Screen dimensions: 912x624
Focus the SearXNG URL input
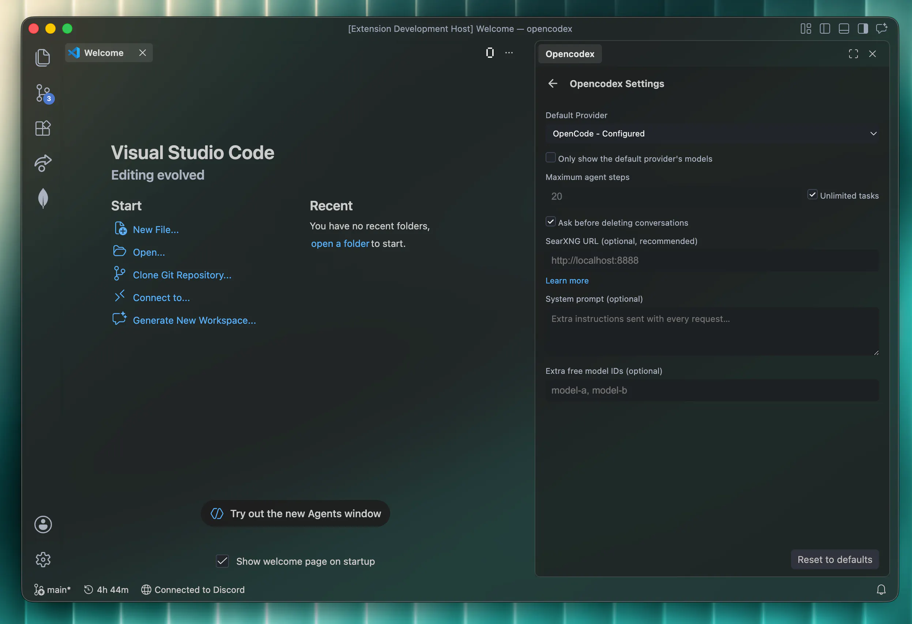tap(712, 260)
